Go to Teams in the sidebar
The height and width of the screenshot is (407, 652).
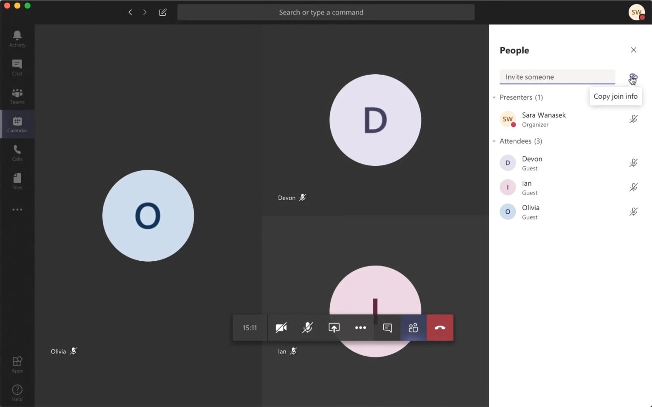click(17, 96)
